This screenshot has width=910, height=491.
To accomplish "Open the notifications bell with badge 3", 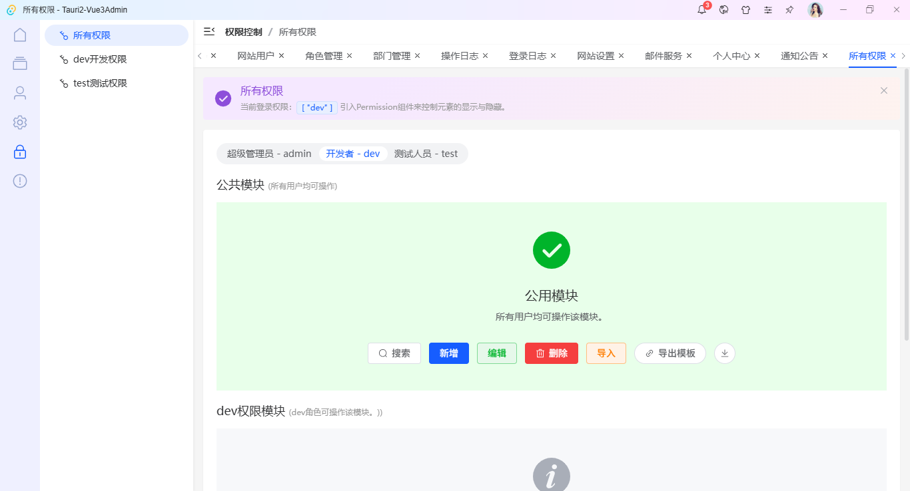I will [701, 9].
